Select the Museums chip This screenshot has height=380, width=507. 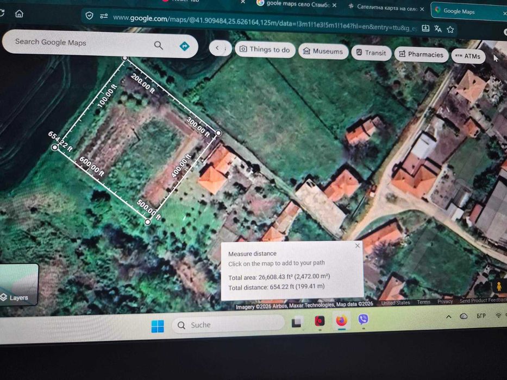pyautogui.click(x=323, y=51)
